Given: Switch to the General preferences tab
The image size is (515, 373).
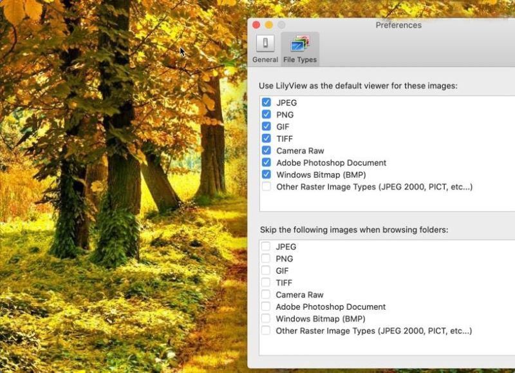Looking at the screenshot, I should [265, 49].
